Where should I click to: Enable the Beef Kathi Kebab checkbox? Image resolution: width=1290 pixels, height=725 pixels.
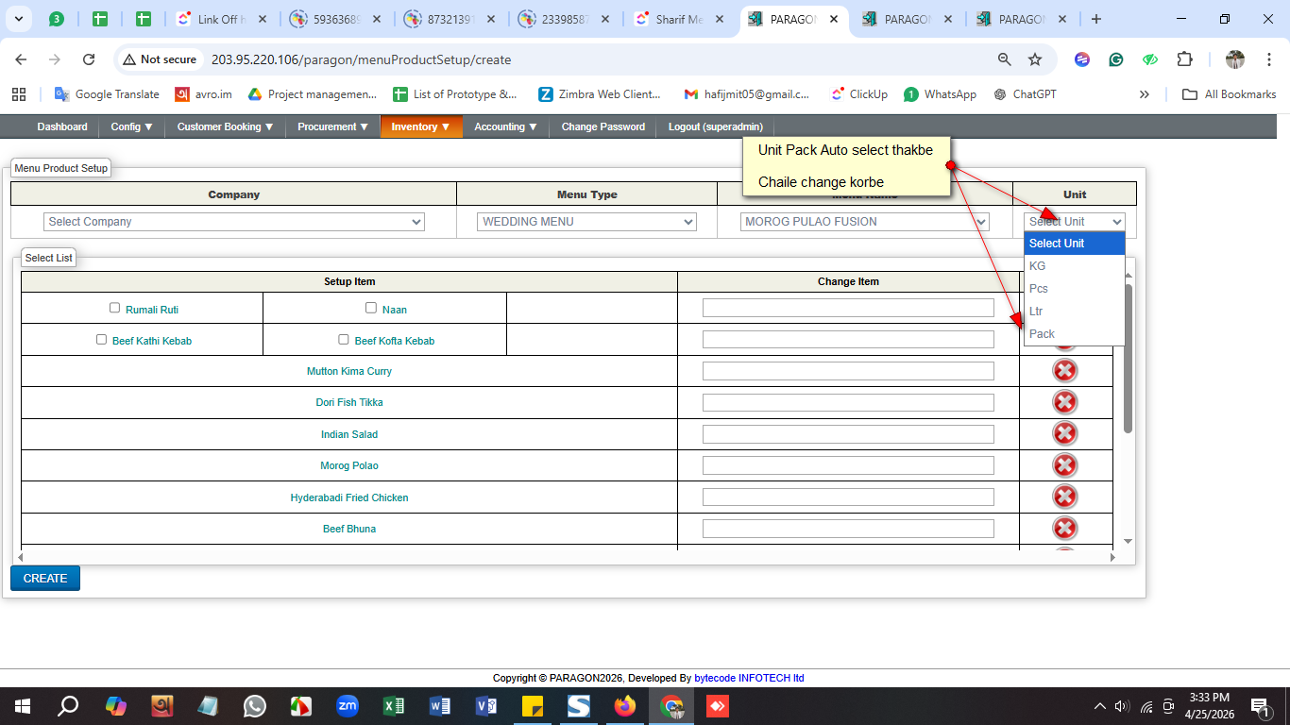coord(102,340)
